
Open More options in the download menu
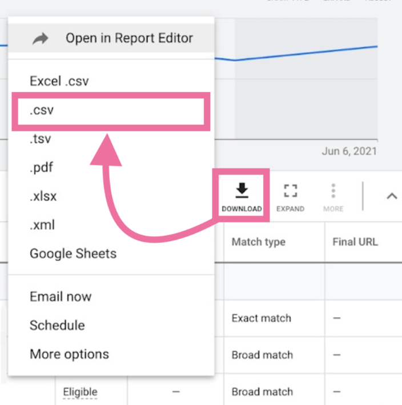111,354
